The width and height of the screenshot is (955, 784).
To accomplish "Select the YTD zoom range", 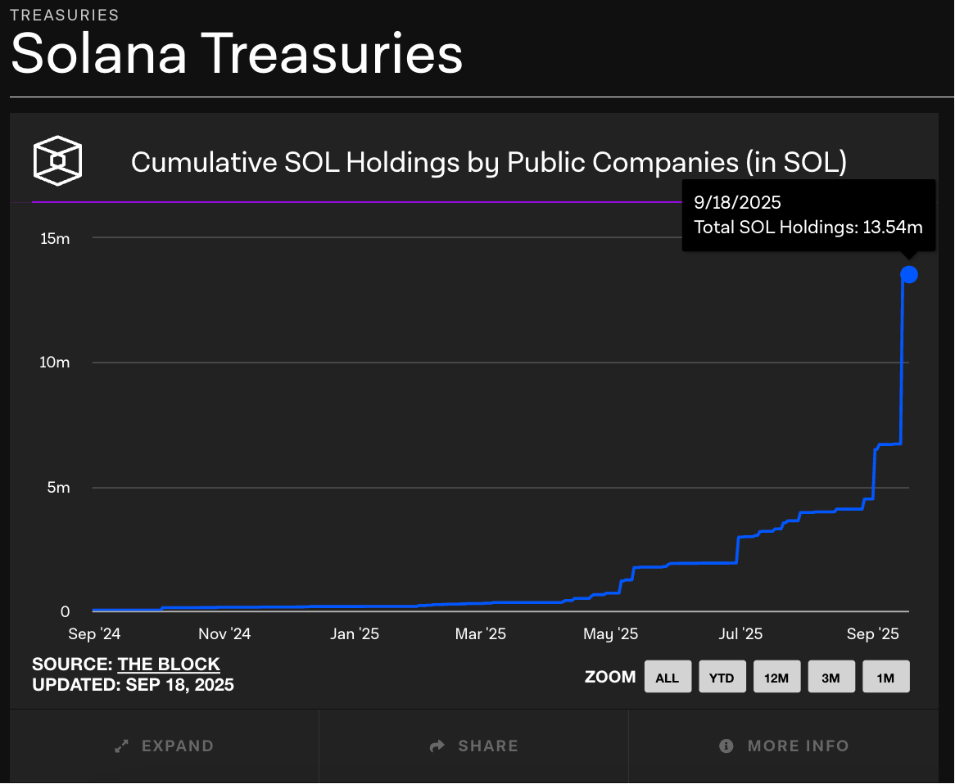I will pos(722,677).
